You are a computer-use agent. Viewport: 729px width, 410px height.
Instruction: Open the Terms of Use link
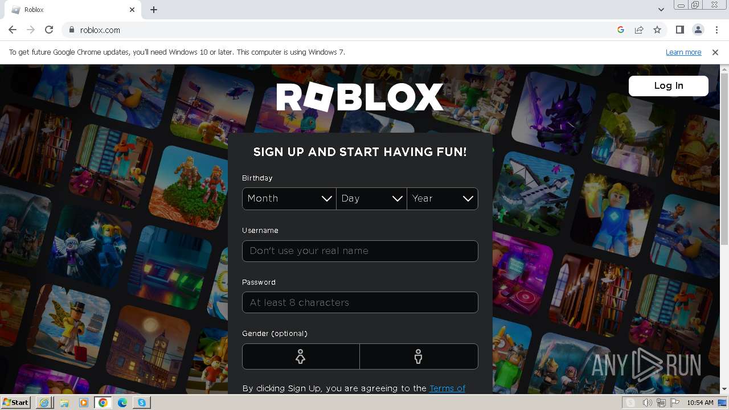pos(447,388)
